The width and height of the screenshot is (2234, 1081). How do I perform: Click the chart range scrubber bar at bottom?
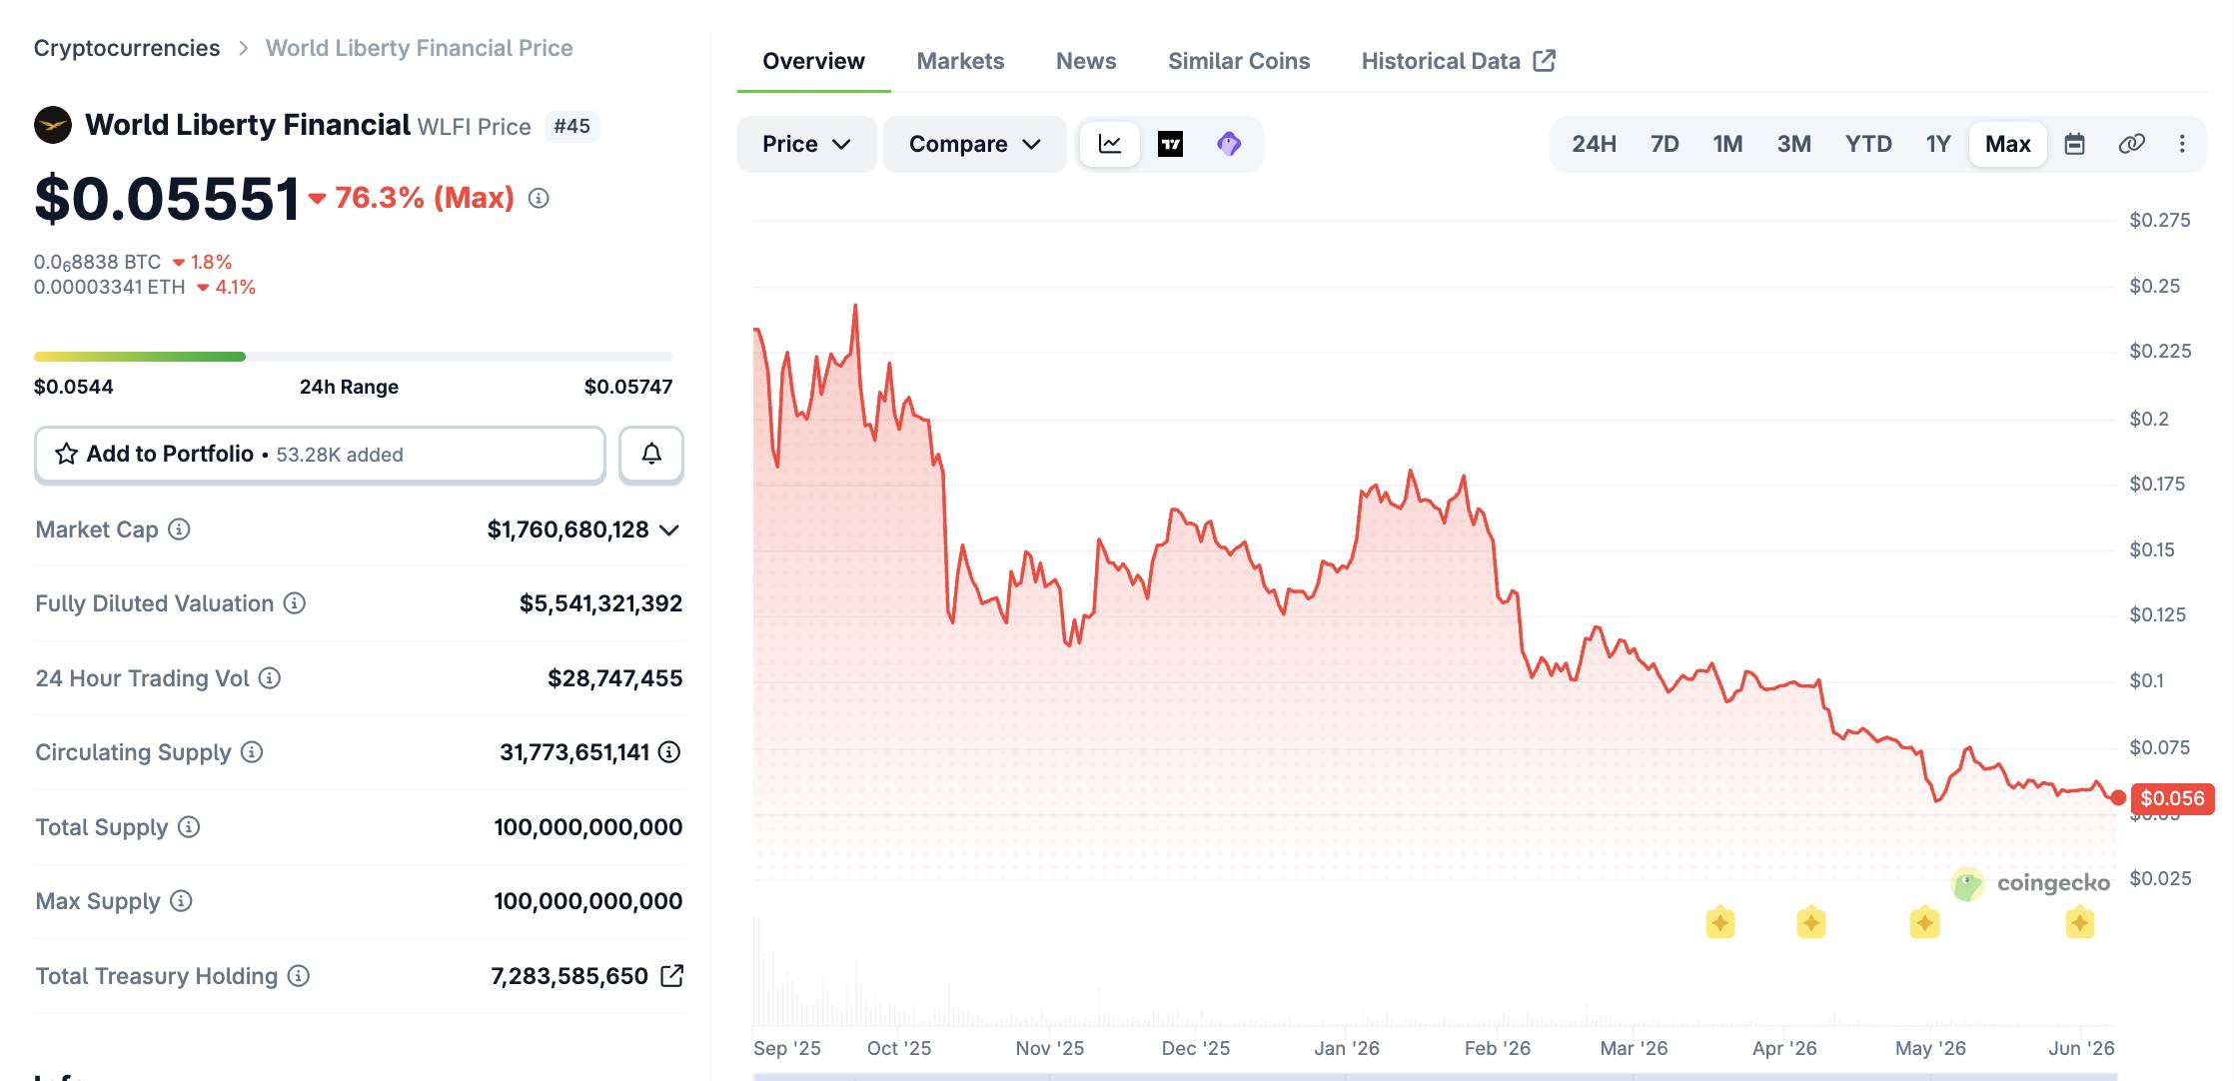[1435, 1077]
